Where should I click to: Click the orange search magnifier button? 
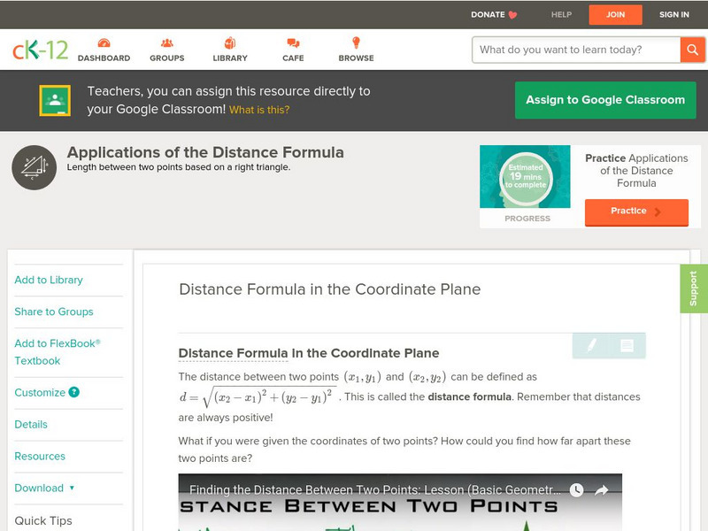coord(692,50)
